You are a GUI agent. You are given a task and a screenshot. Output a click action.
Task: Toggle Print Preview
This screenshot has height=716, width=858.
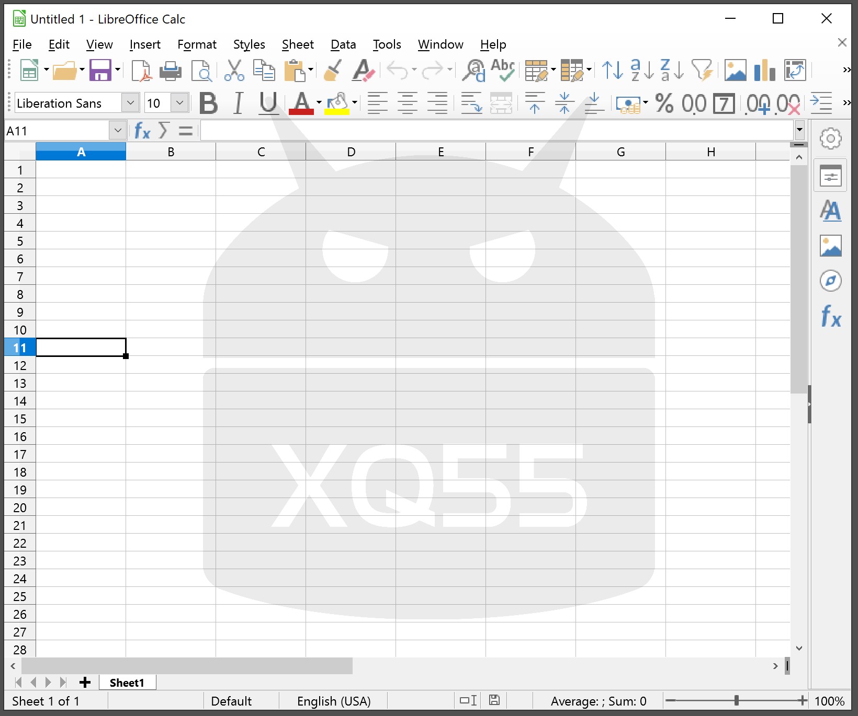201,70
